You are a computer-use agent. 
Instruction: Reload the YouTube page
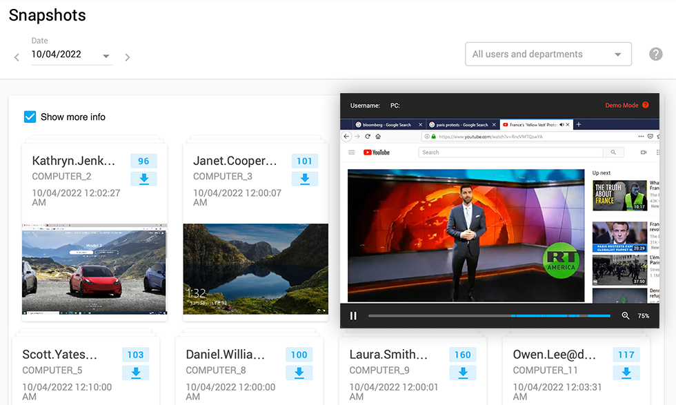click(368, 137)
